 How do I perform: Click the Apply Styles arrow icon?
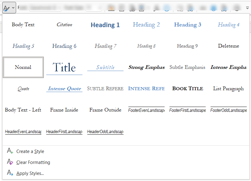tap(10, 173)
